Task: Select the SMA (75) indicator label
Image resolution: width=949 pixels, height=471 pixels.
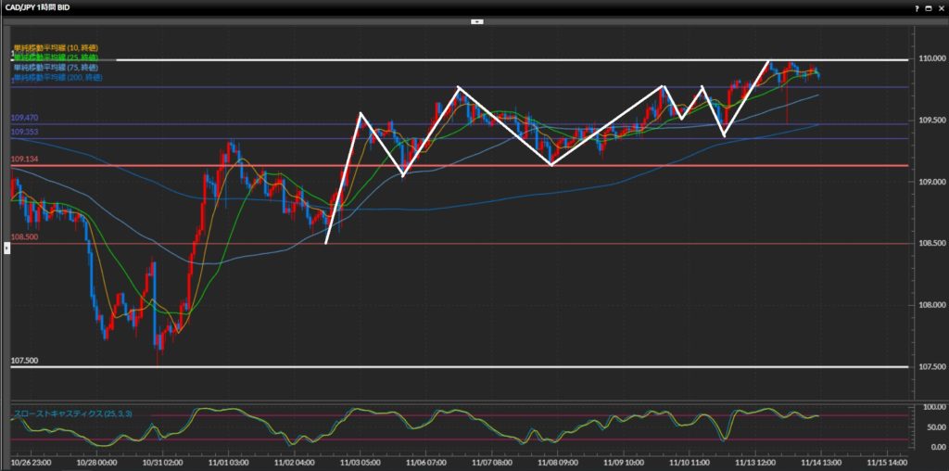Action: [x=56, y=68]
